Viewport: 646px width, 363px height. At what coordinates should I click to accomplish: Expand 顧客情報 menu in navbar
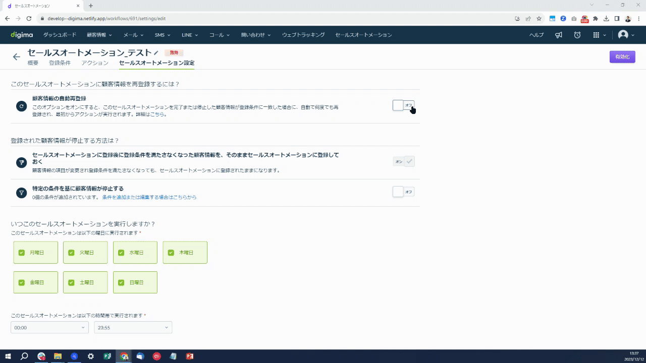point(99,35)
